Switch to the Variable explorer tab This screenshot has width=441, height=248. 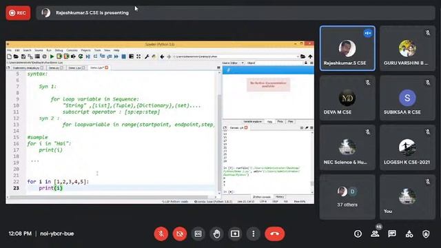(252, 121)
